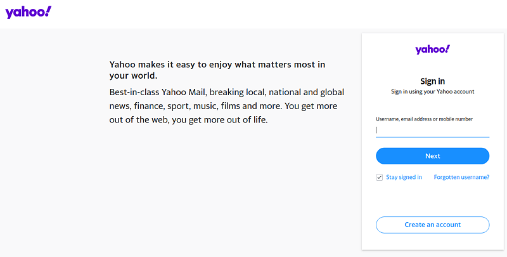507x257 pixels.
Task: Untick the Stay signed in checkbox
Action: (x=379, y=178)
